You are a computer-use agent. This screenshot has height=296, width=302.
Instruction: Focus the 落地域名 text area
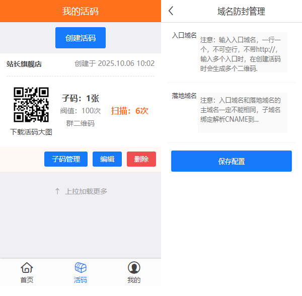(243, 112)
